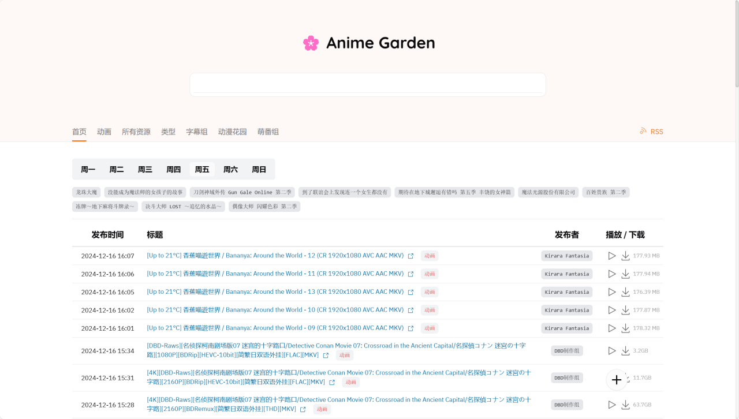The height and width of the screenshot is (419, 739).
Task: Download the 63.7GB Conan BDRemux file
Action: click(x=625, y=405)
